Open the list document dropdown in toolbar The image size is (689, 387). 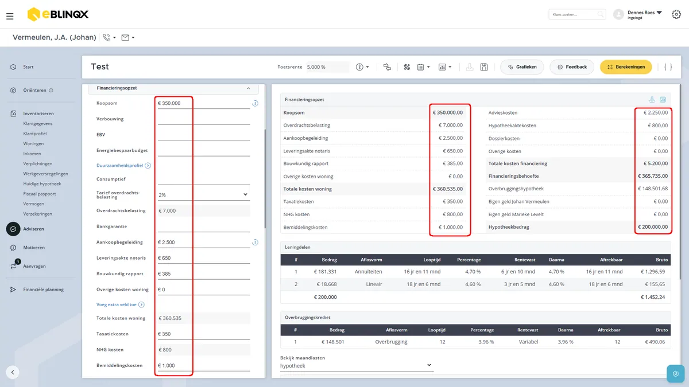(x=424, y=67)
